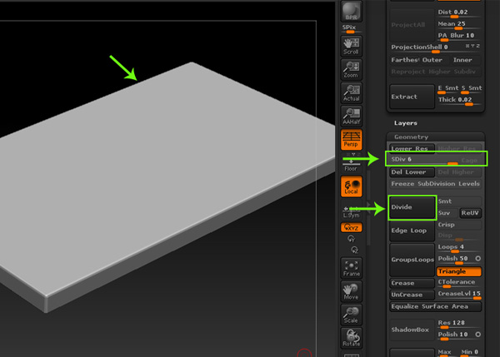The height and width of the screenshot is (357, 500).
Task: Select the Scroll navigation tool
Action: (x=351, y=43)
